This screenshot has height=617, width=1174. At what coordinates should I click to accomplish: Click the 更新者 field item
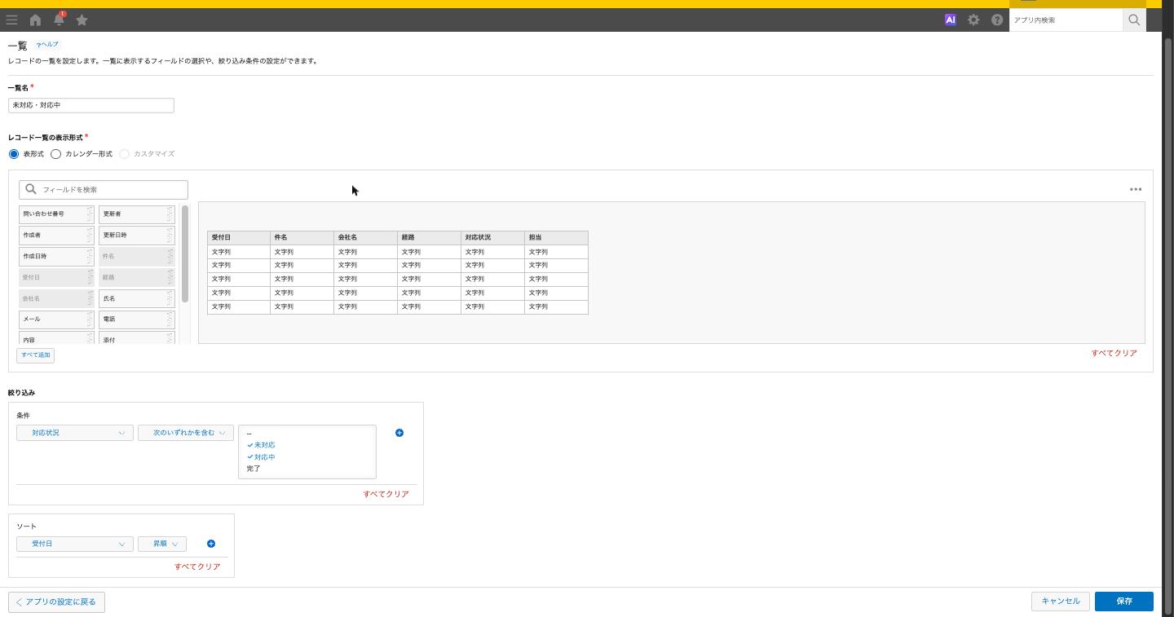(137, 214)
